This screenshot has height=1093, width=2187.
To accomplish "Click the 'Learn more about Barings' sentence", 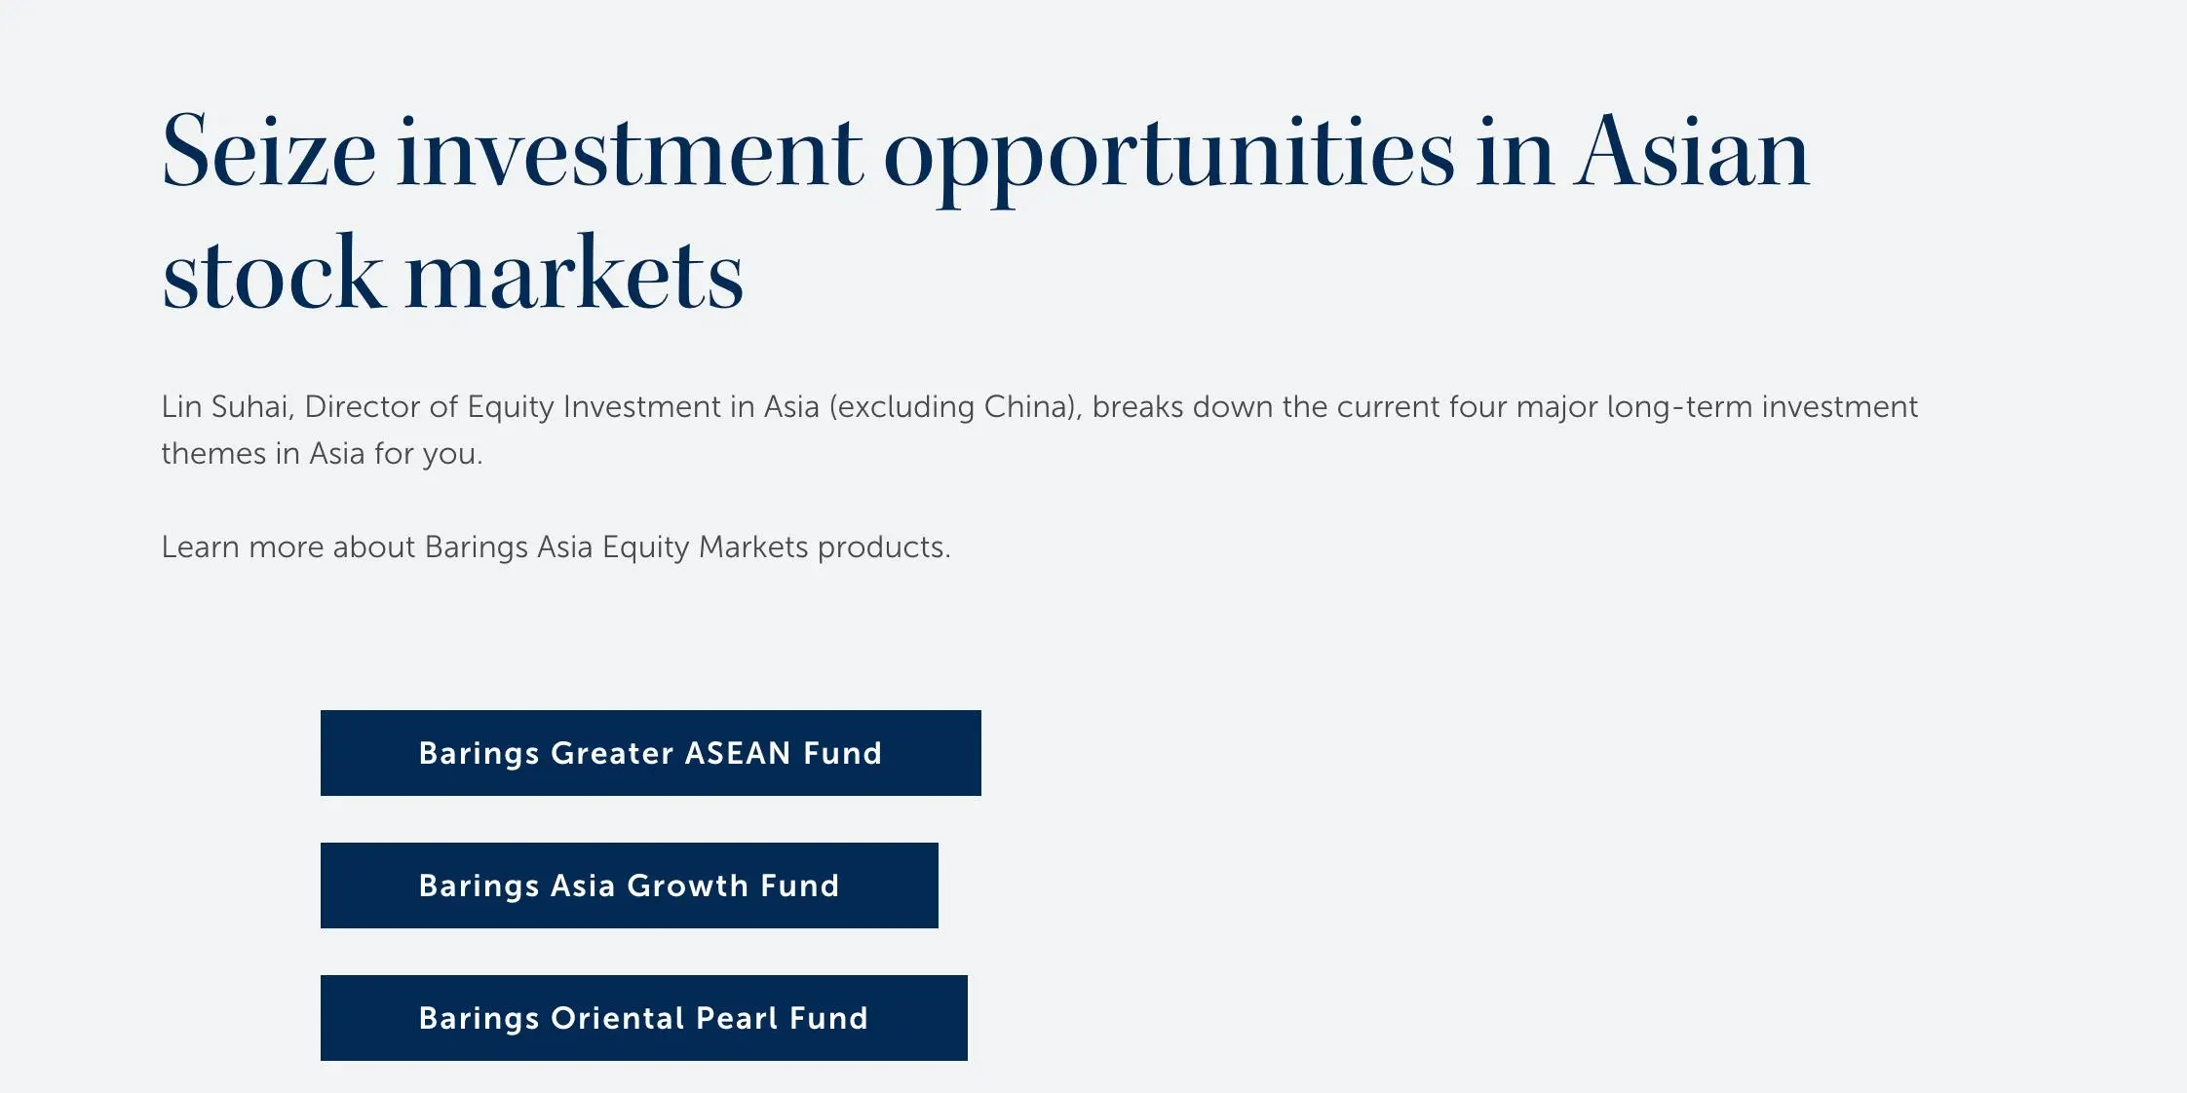I will (x=556, y=546).
